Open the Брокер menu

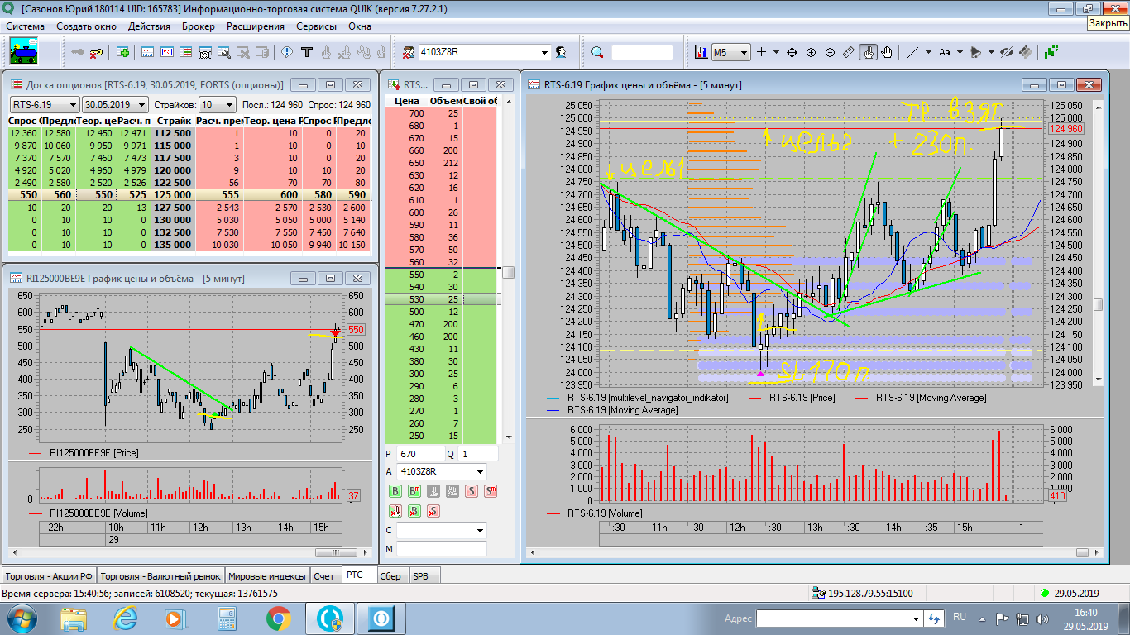[197, 26]
